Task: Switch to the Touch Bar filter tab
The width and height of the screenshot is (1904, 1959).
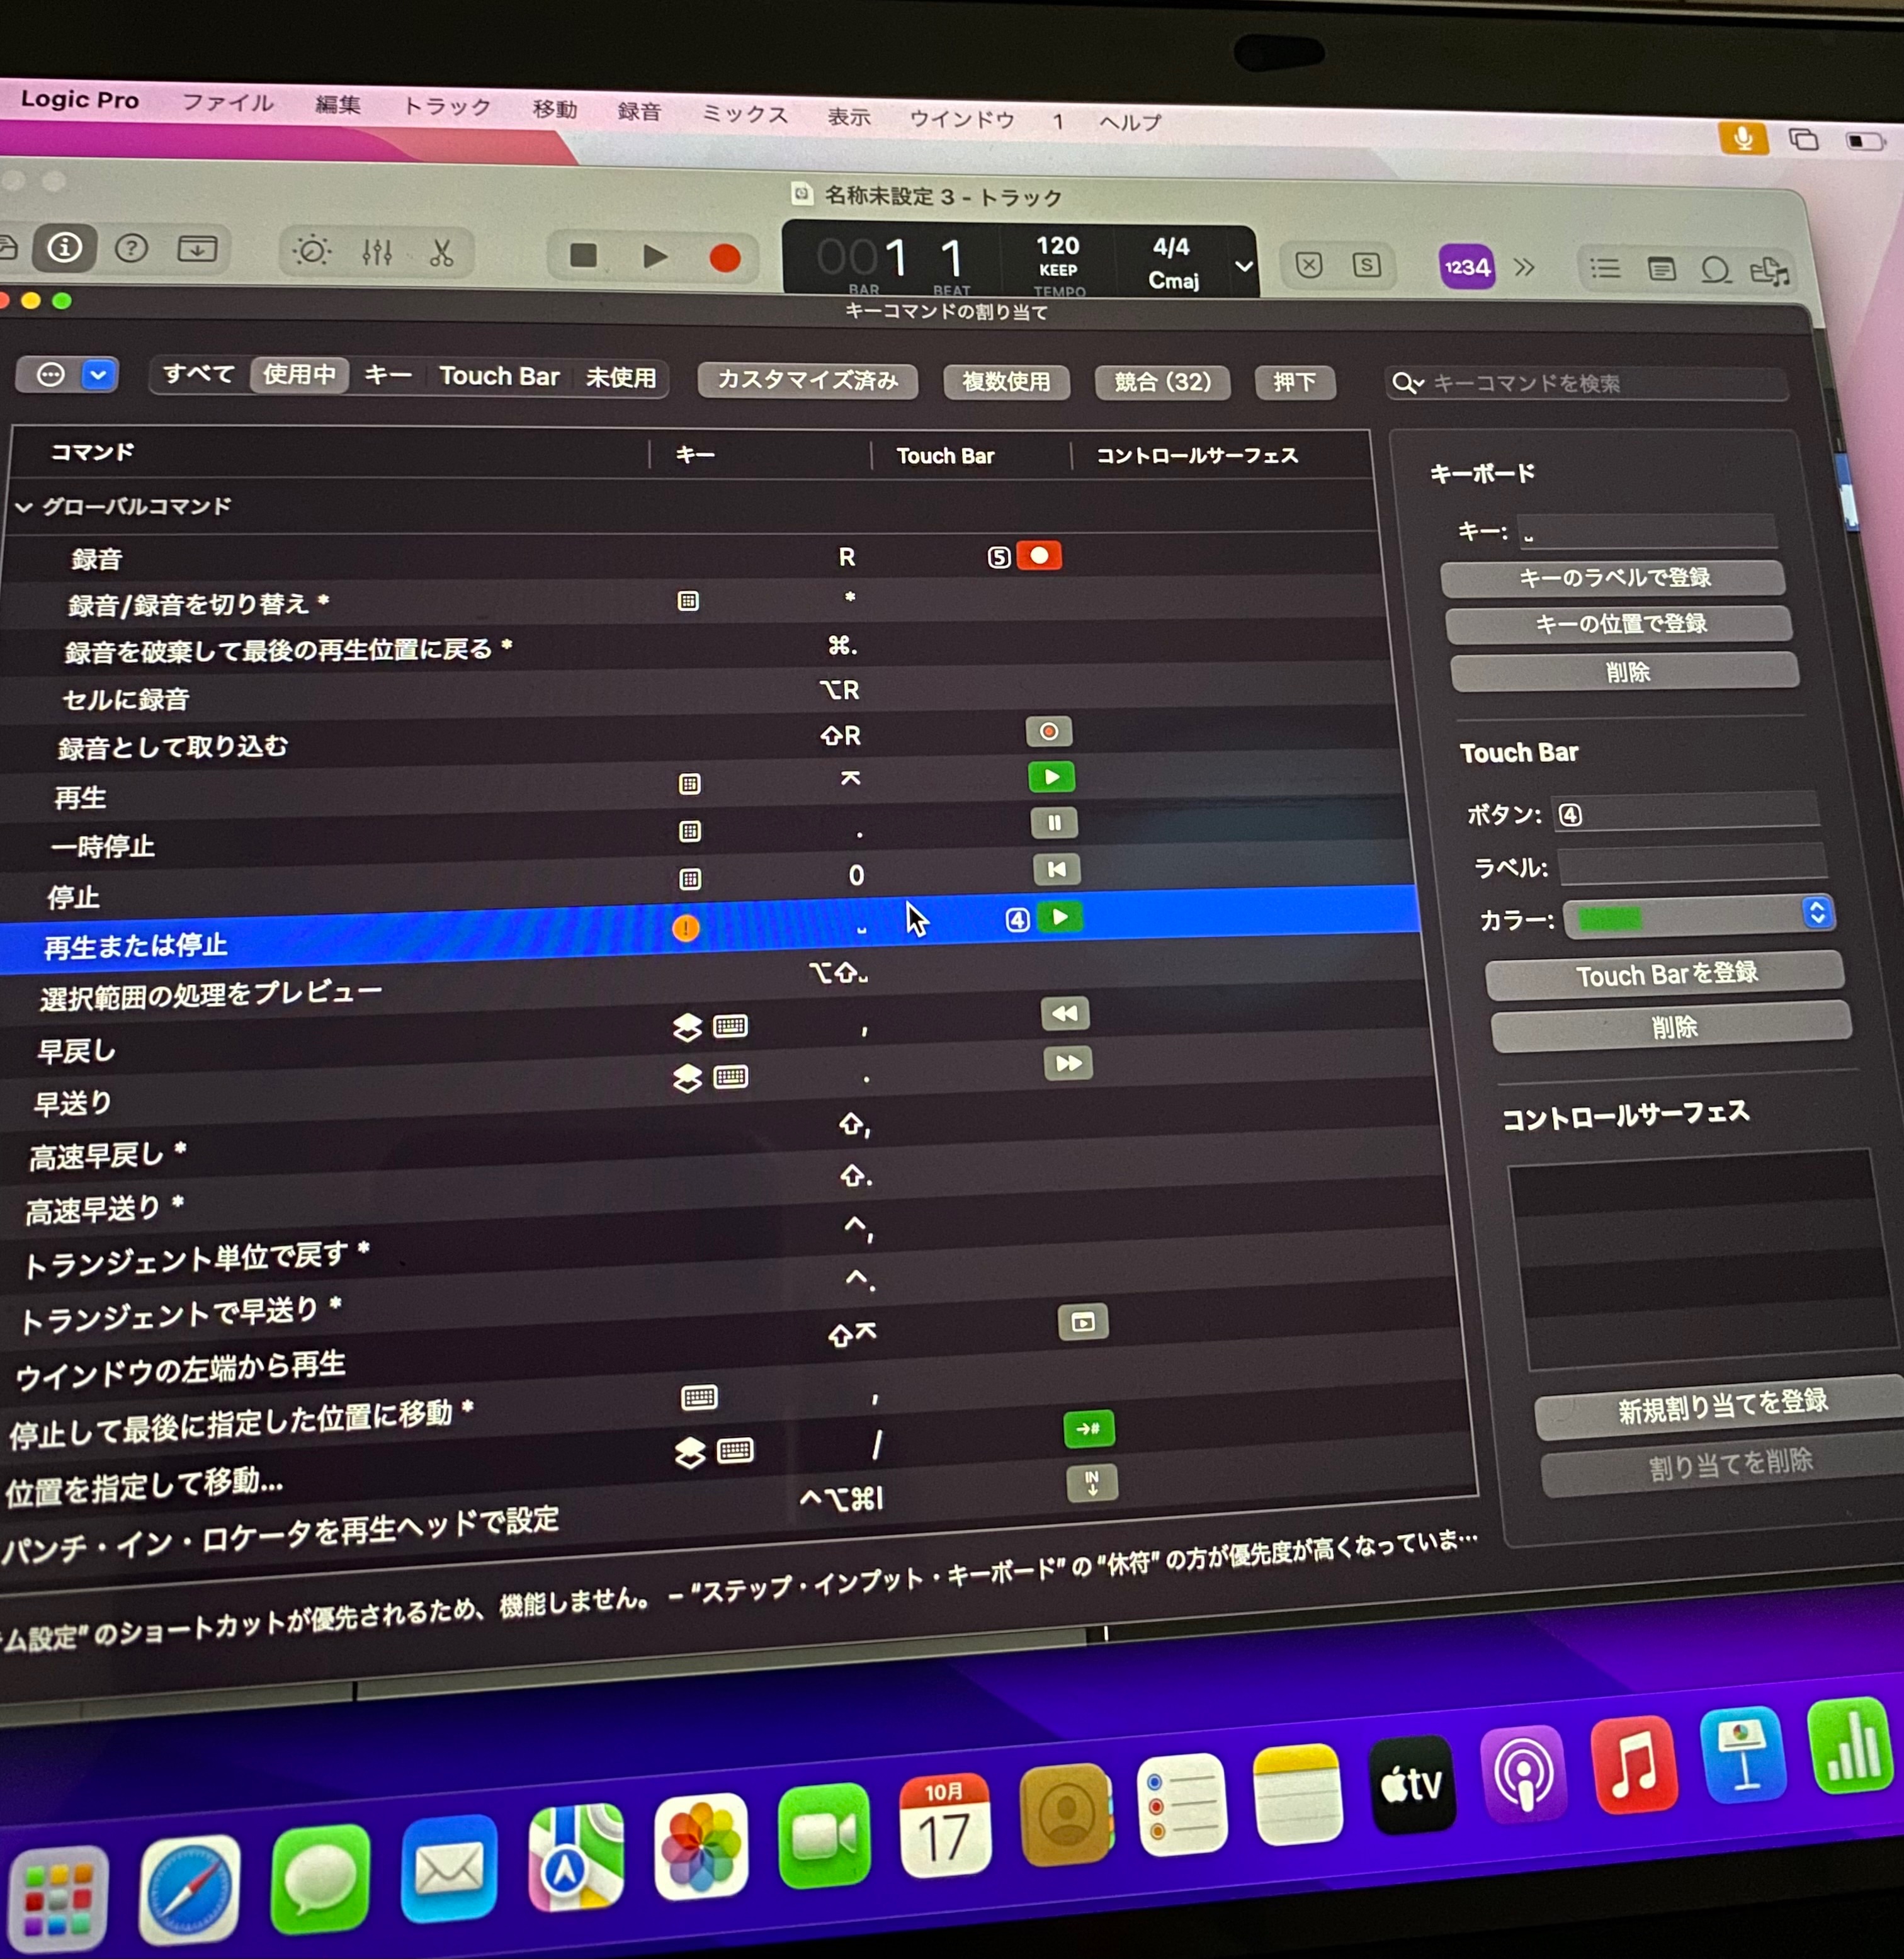Action: [498, 376]
